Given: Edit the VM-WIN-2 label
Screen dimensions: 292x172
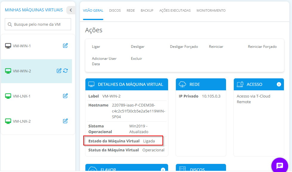Looking at the screenshot, I should point(59,71).
